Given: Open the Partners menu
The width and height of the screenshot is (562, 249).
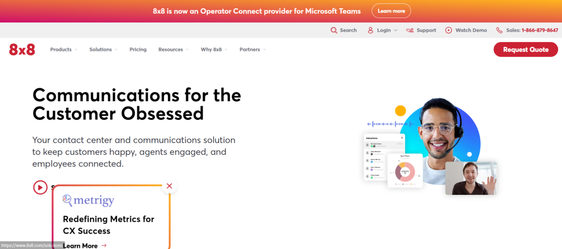Looking at the screenshot, I should point(250,50).
